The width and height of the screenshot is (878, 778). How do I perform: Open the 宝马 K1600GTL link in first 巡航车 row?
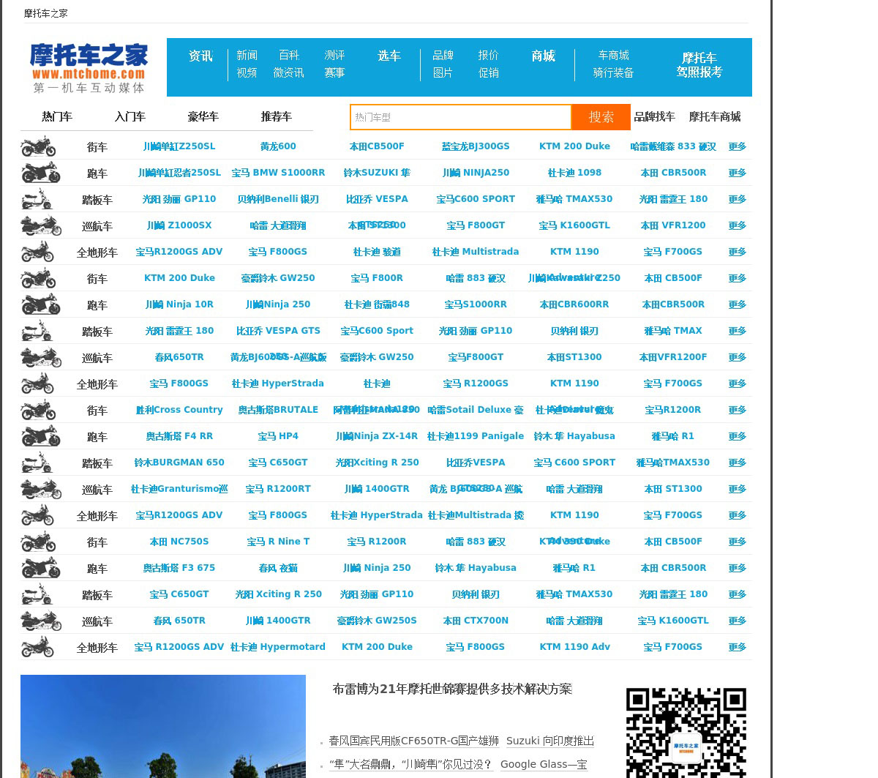(574, 225)
